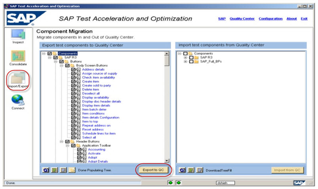This screenshot has height=189, width=318.
Task: Select the Schedule lines for item entry
Action: pyautogui.click(x=99, y=133)
